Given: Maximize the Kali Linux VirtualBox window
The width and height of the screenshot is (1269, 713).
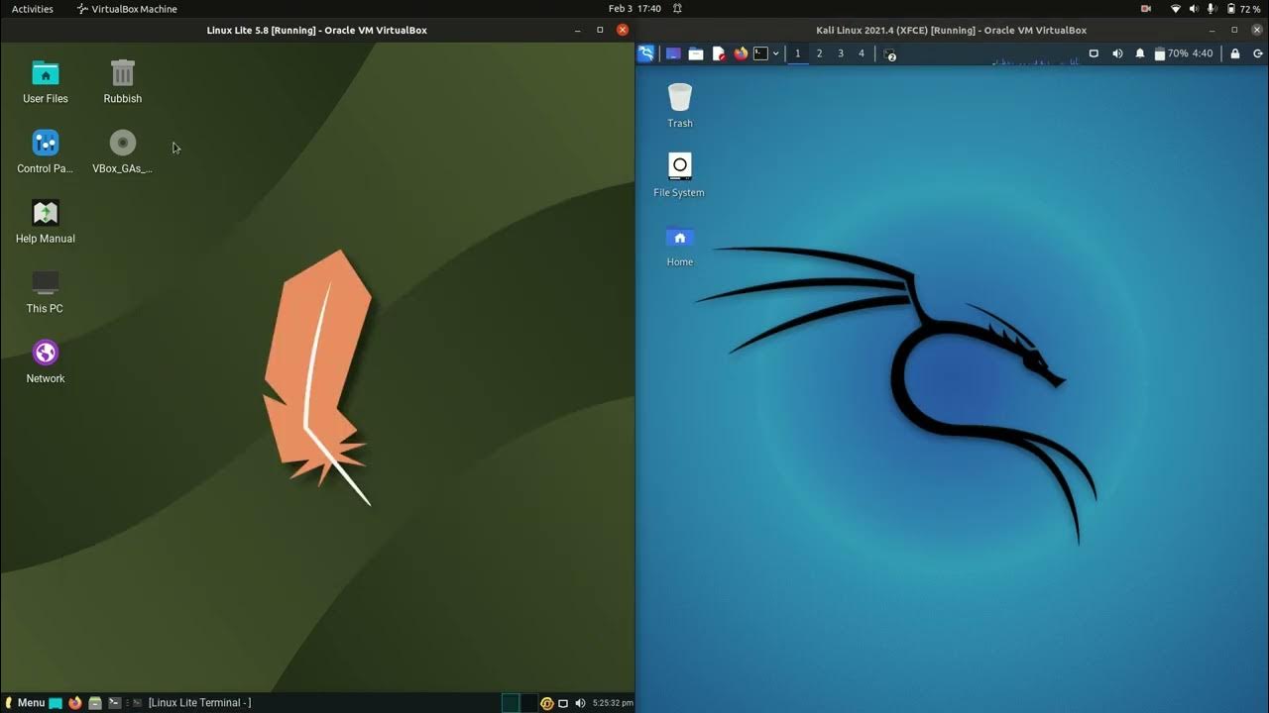Looking at the screenshot, I should tap(1234, 30).
